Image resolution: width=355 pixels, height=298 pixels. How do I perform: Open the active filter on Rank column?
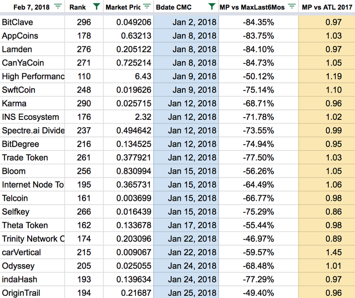(97, 6)
